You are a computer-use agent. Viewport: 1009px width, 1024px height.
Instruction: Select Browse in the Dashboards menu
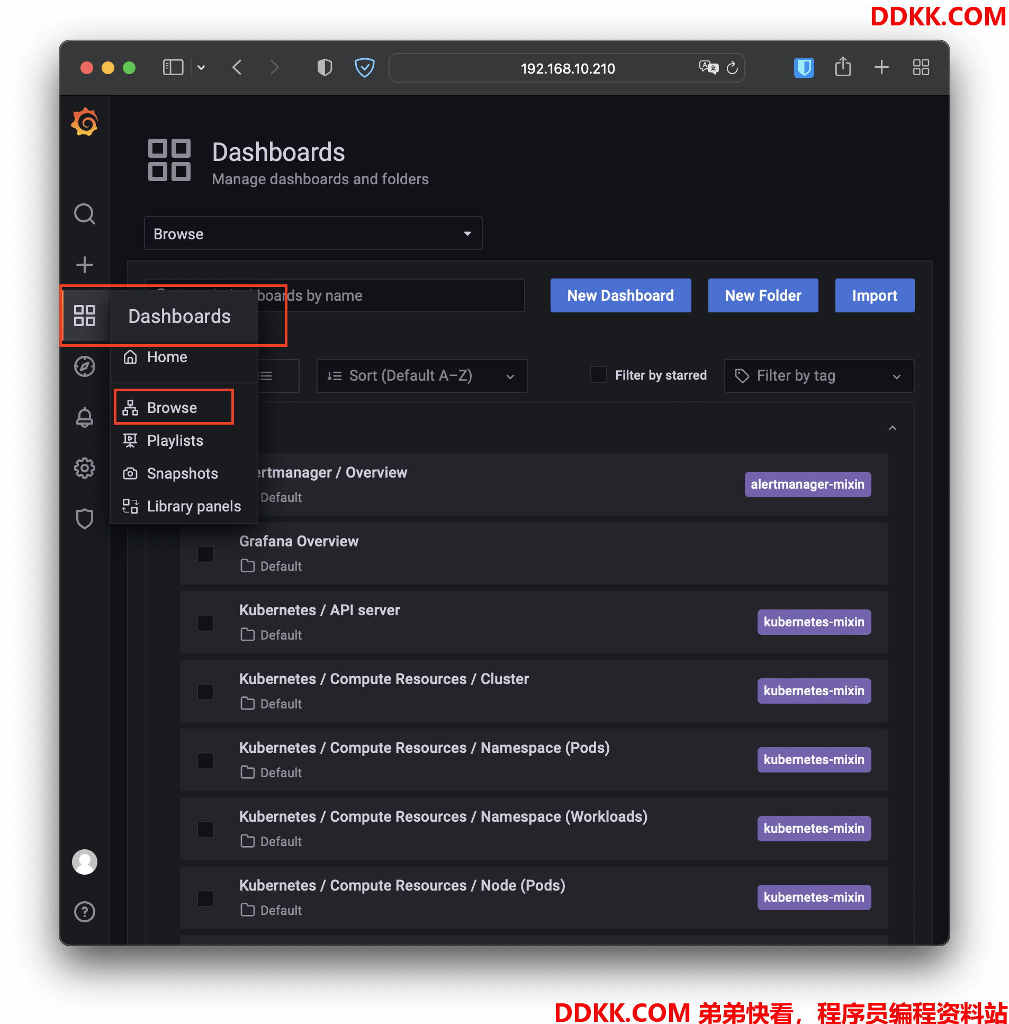(x=184, y=408)
